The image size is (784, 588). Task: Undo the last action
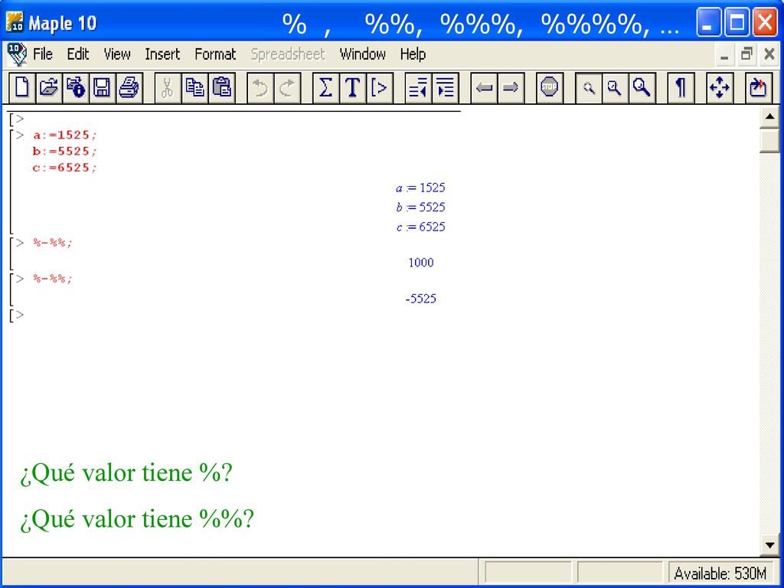tap(260, 88)
